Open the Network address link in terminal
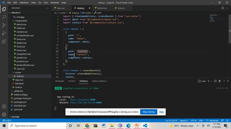Image resolution: width=231 pixels, height=129 pixels. (86, 102)
